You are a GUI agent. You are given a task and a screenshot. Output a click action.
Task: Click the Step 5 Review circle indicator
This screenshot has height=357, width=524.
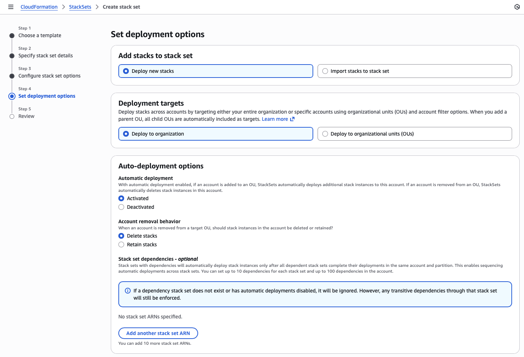12,116
